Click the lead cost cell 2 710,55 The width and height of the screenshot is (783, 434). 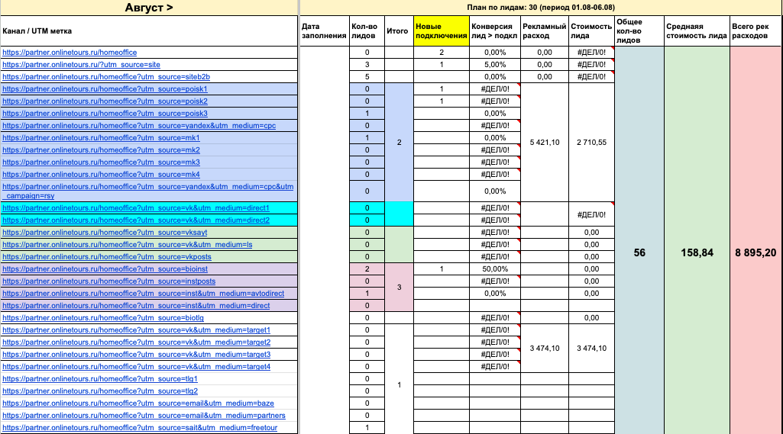(x=590, y=143)
